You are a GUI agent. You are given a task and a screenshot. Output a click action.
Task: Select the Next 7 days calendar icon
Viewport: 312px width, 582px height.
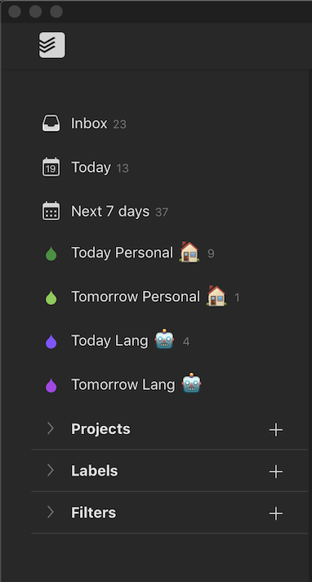coord(51,211)
